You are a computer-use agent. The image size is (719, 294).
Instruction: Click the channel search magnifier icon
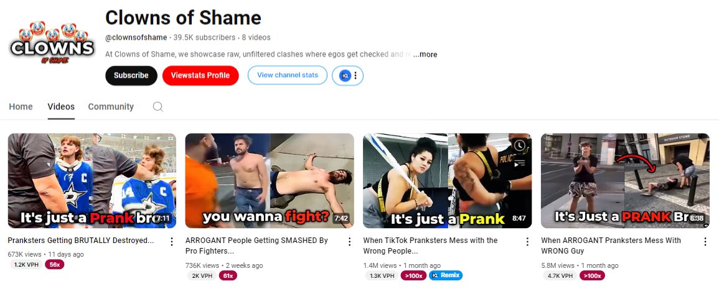tap(157, 107)
